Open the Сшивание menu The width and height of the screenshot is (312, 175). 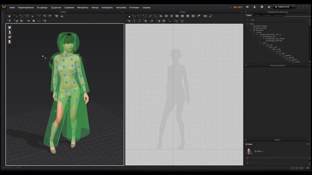pyautogui.click(x=69, y=8)
